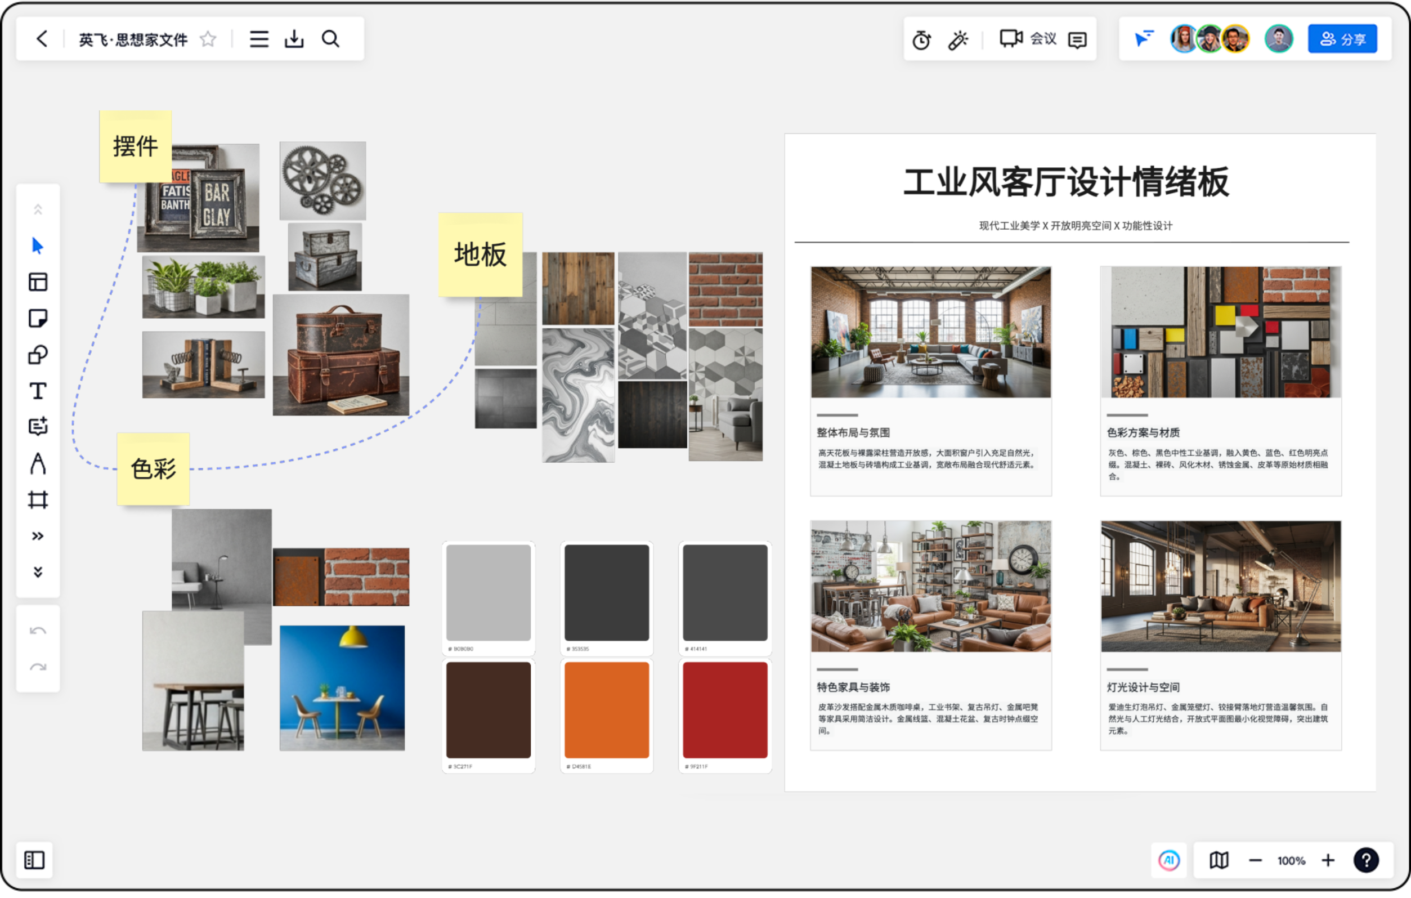This screenshot has width=1411, height=898.
Task: Toggle collaborator cursor follow icon
Action: pos(1144,39)
